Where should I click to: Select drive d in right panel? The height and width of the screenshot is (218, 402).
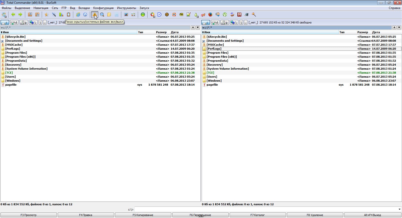pyautogui.click(x=215, y=22)
